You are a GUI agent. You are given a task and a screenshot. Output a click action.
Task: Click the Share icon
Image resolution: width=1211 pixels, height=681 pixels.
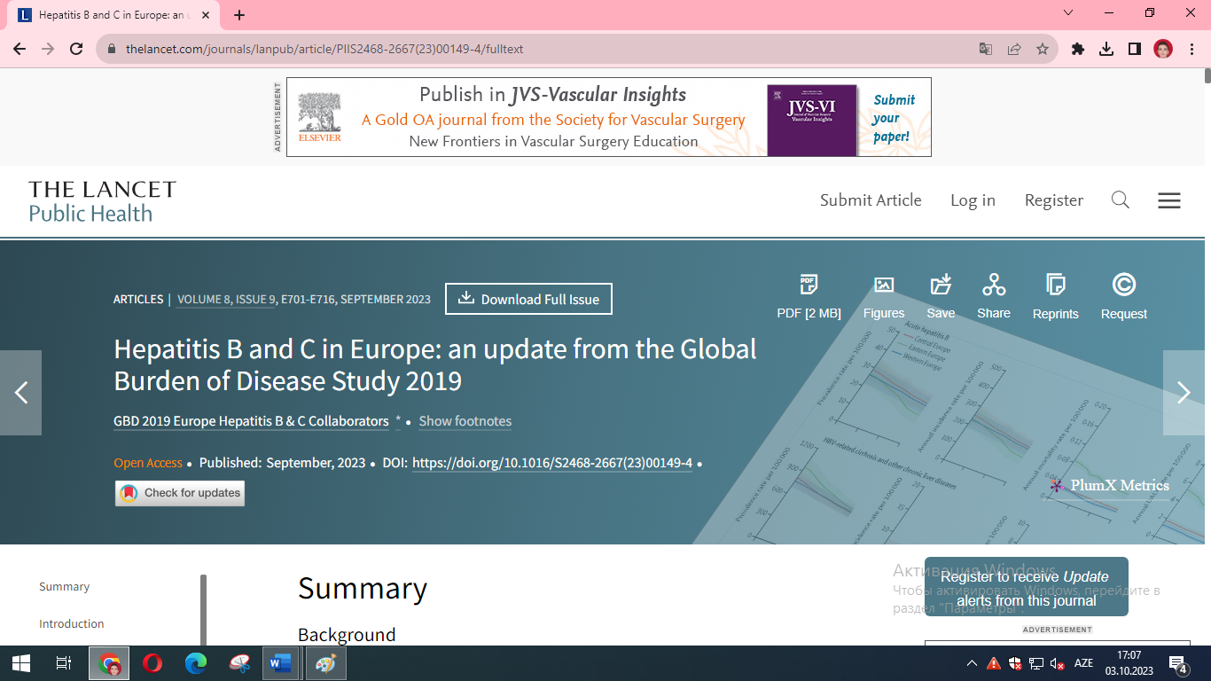993,286
